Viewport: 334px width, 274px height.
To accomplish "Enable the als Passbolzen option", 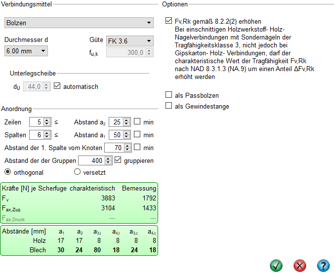I will [x=169, y=95].
